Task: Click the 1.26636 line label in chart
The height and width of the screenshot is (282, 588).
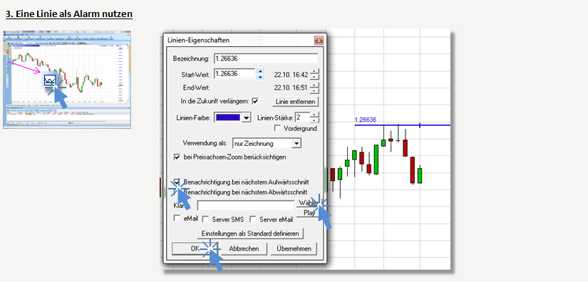Action: [x=365, y=120]
